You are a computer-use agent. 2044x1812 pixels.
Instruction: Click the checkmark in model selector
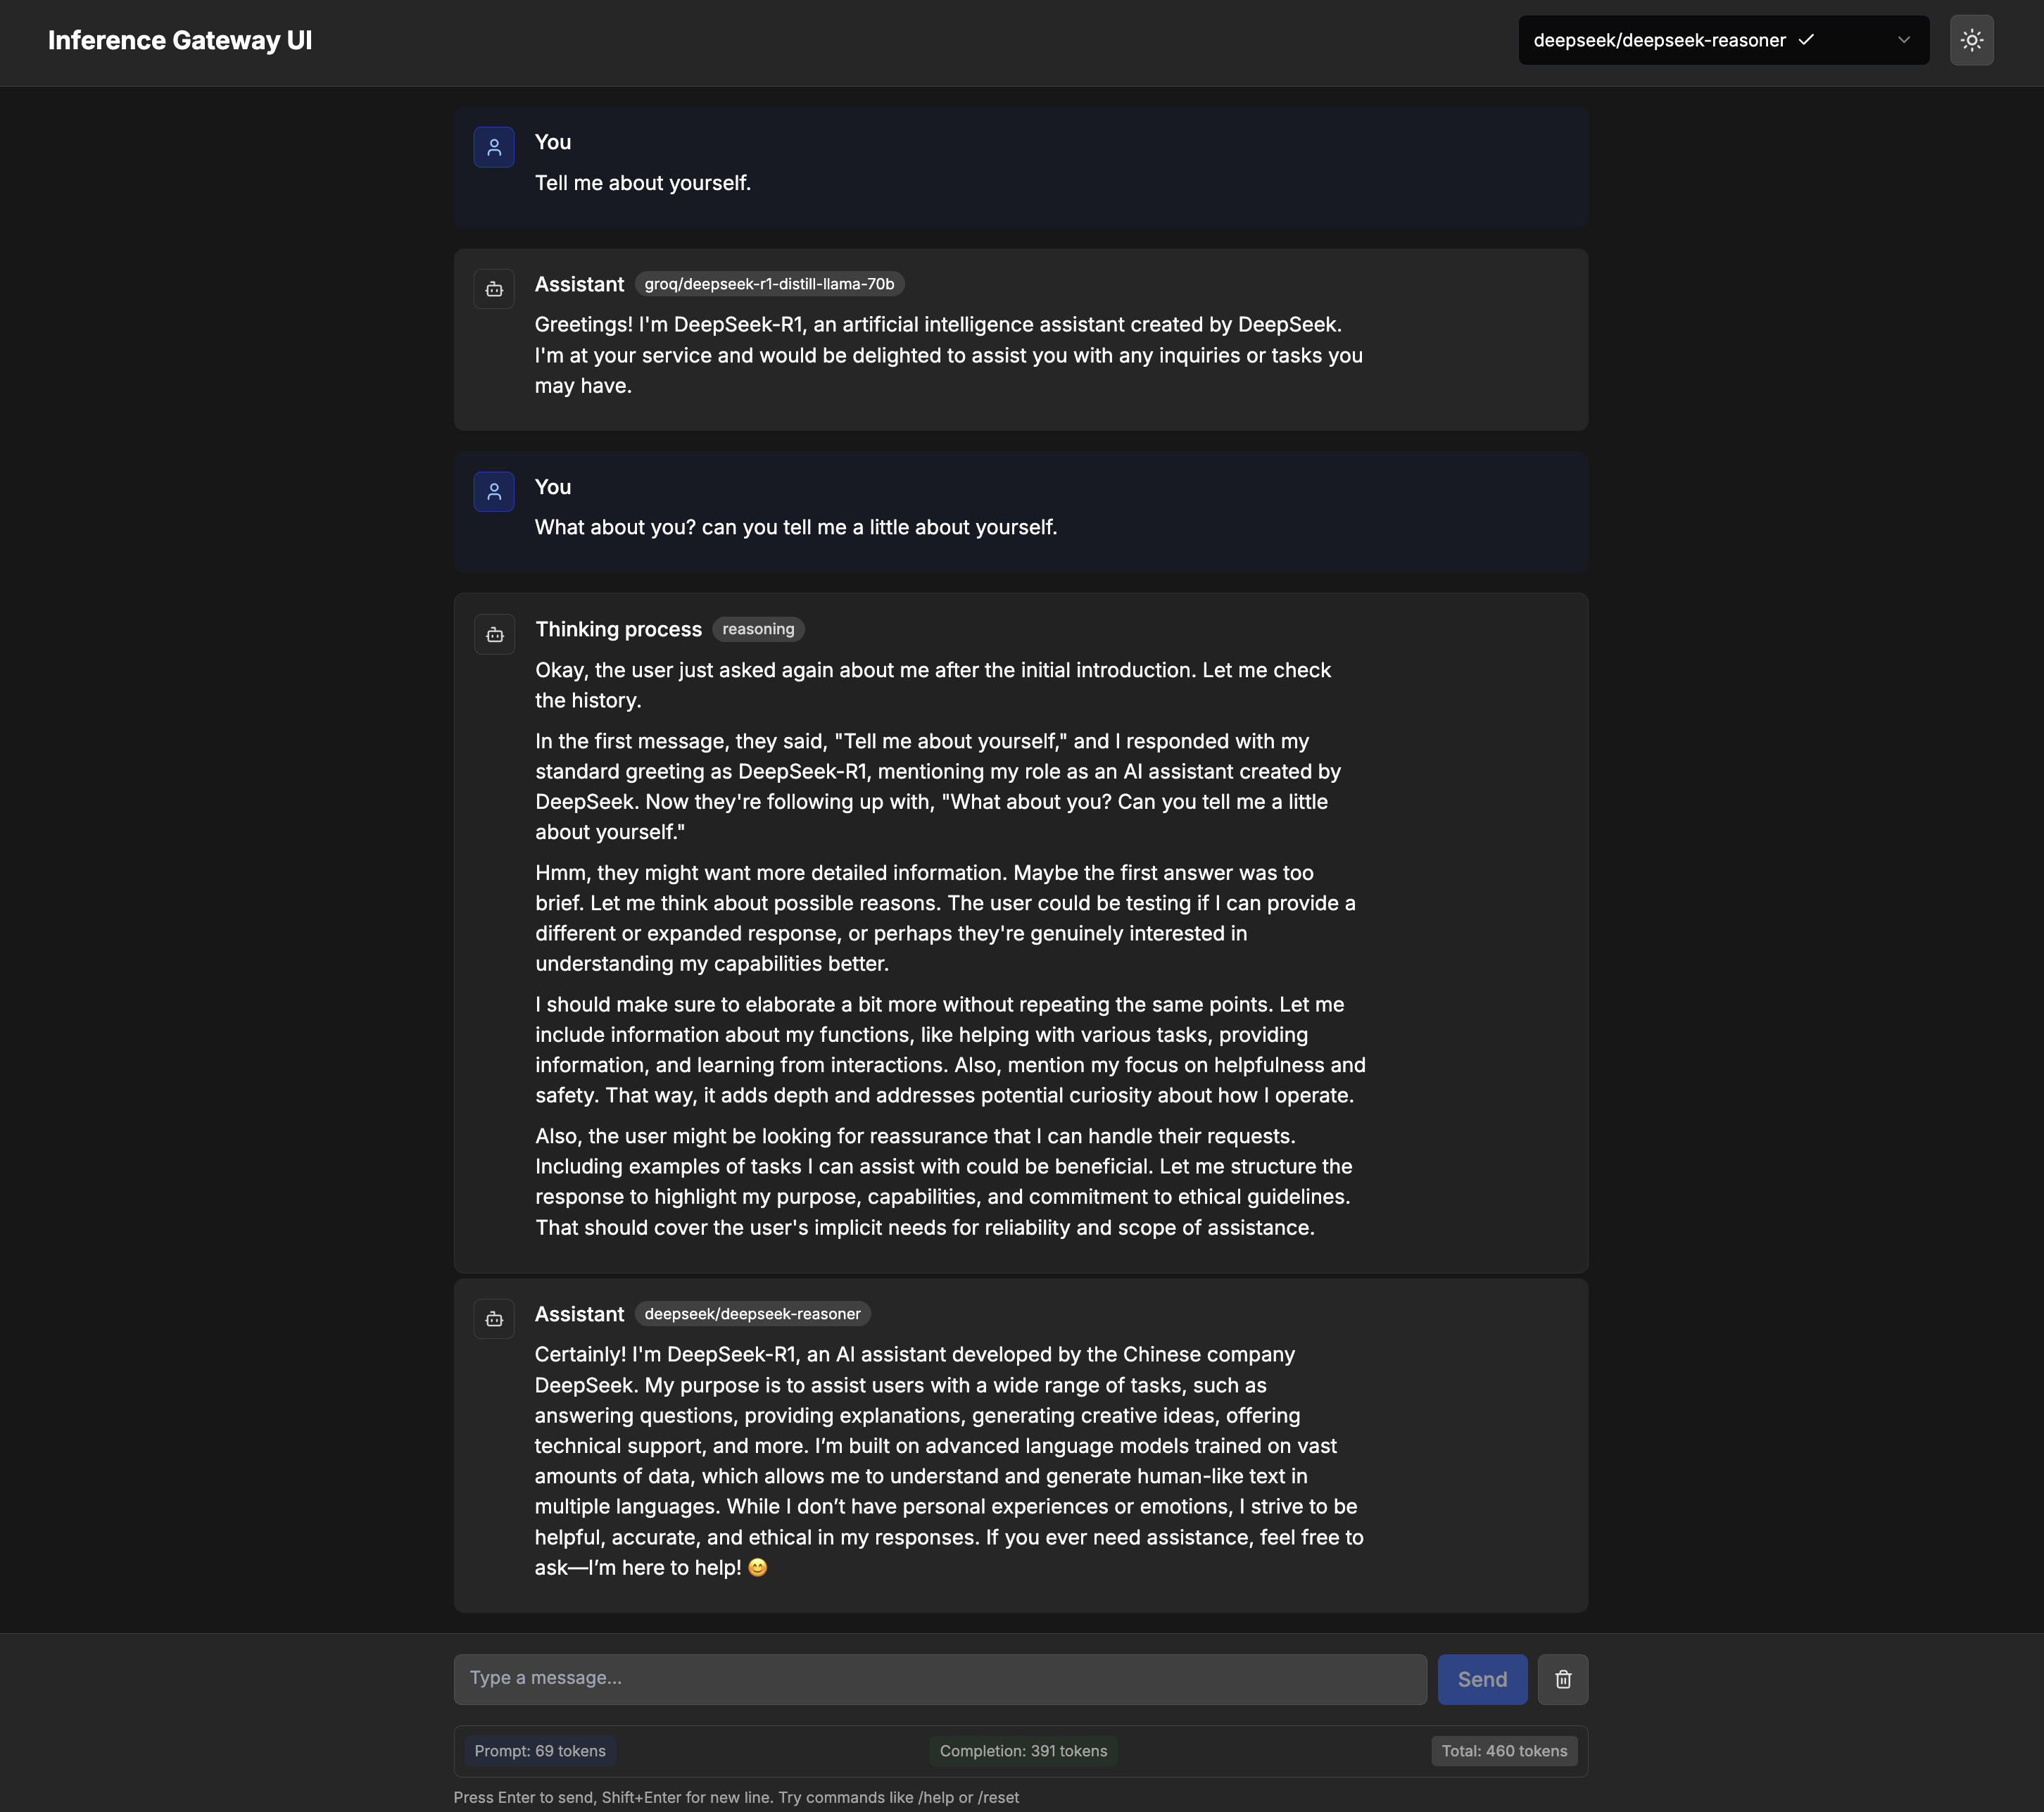(x=1806, y=40)
